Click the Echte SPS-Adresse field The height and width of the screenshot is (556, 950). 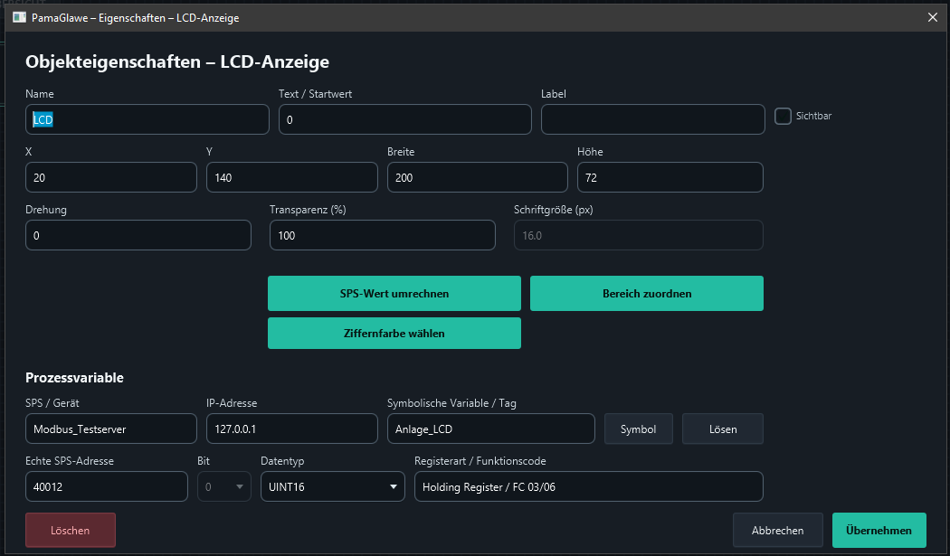point(107,487)
